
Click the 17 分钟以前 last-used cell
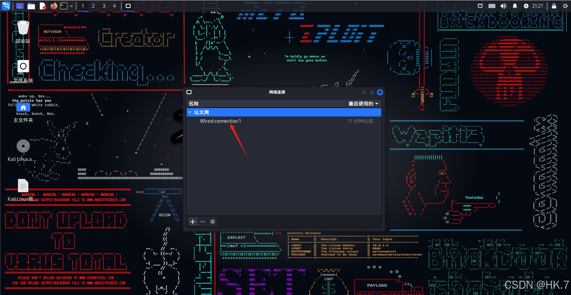coord(360,121)
